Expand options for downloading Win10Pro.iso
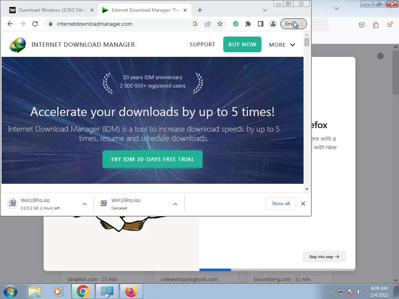Viewport: 399px width, 299px height. coord(85,204)
